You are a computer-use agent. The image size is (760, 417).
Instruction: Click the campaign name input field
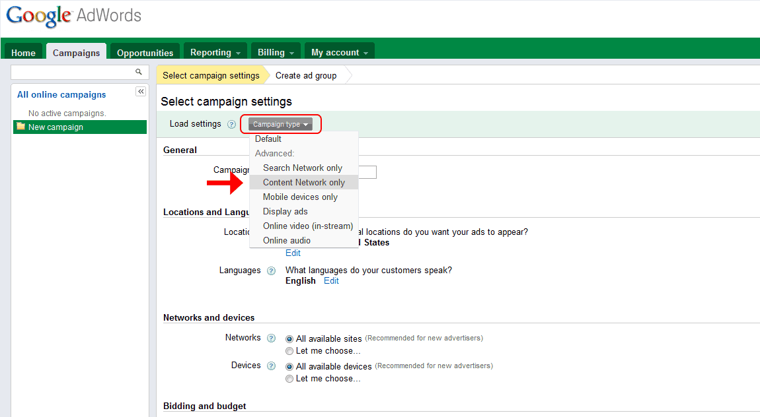367,172
